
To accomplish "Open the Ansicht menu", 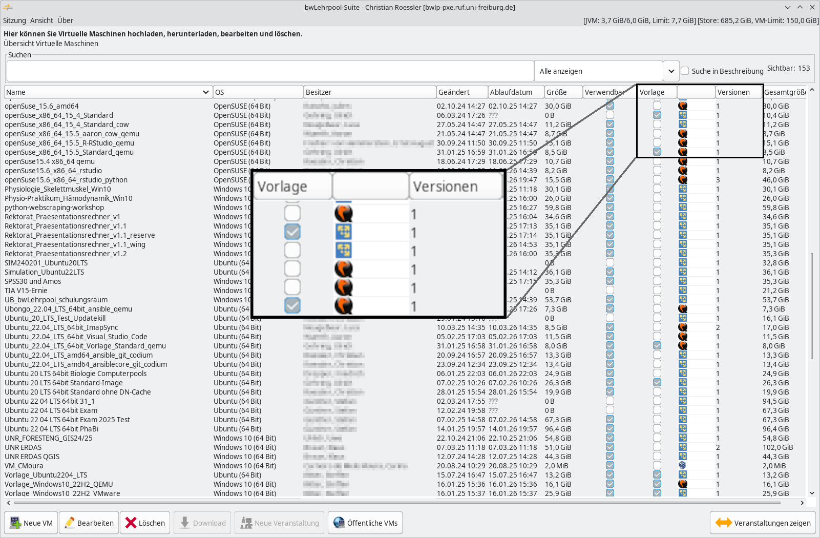I will click(x=41, y=20).
